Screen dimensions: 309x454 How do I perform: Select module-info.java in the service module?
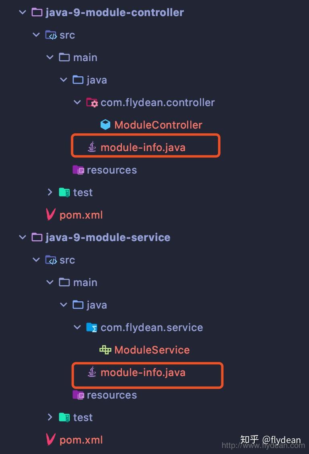click(x=143, y=372)
